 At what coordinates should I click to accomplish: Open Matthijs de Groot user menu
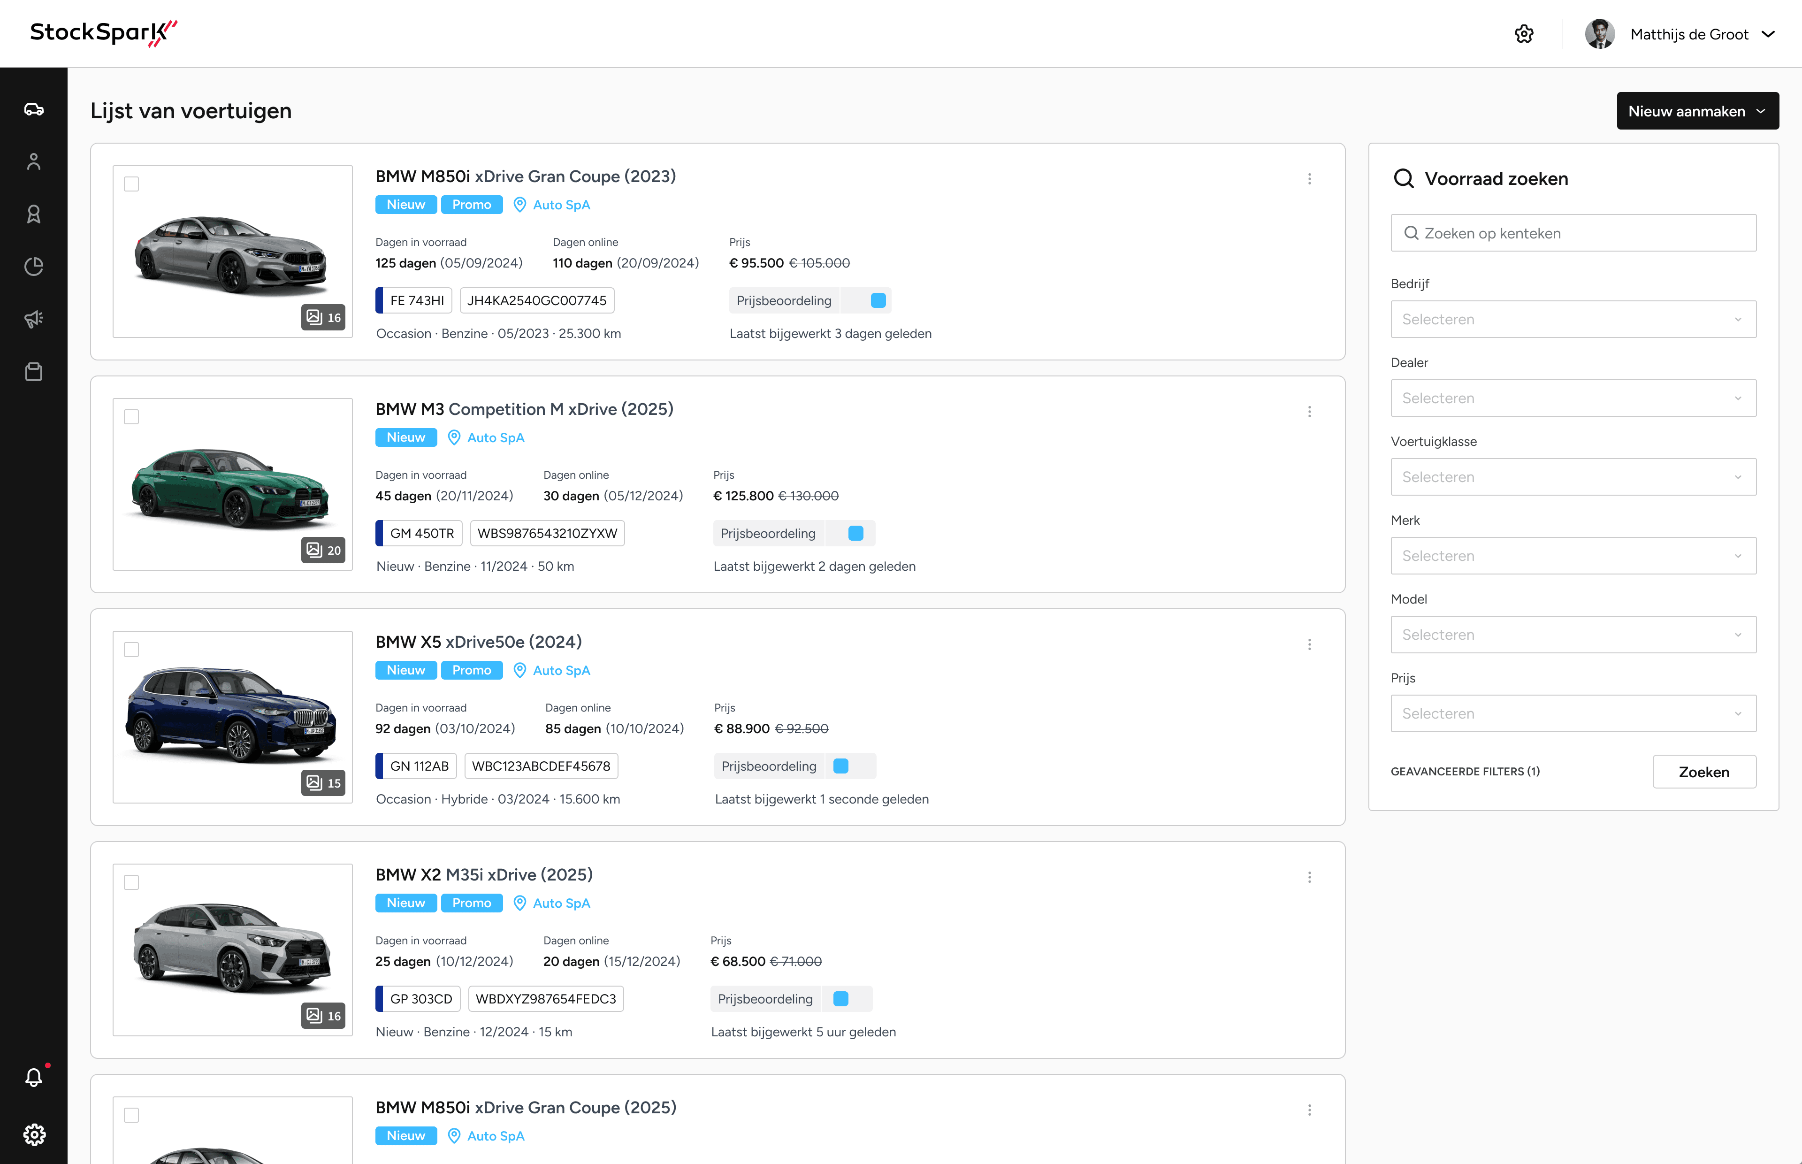pos(1689,34)
